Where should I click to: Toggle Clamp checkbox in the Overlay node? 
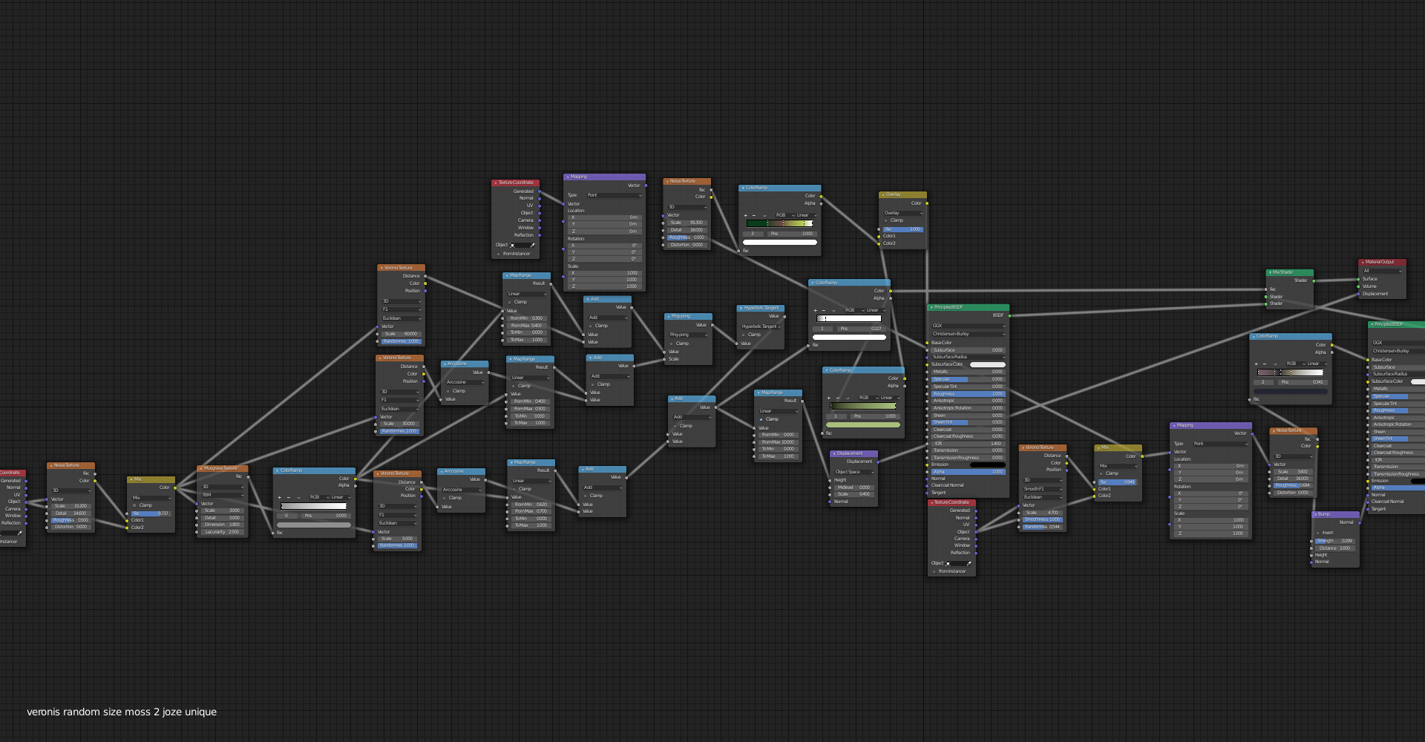pos(885,220)
